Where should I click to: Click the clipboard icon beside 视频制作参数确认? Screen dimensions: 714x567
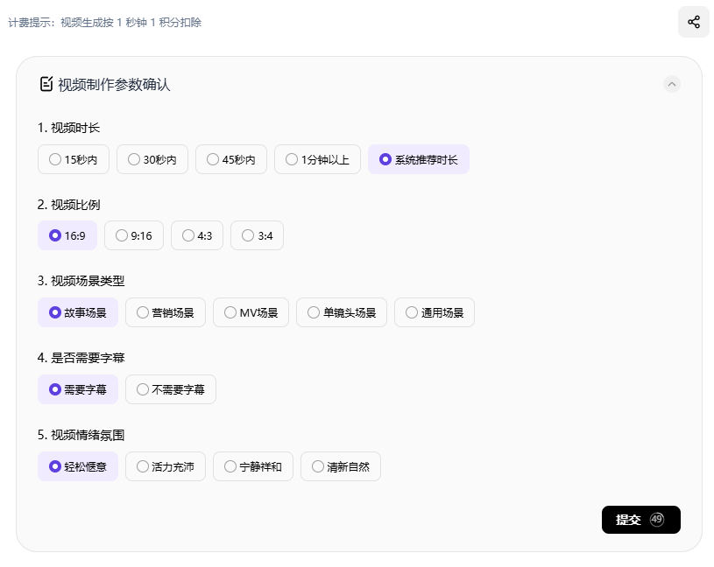(x=46, y=84)
